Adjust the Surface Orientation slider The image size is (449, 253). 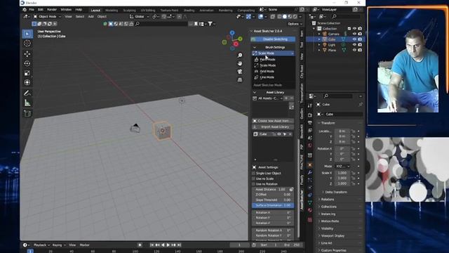point(273,205)
